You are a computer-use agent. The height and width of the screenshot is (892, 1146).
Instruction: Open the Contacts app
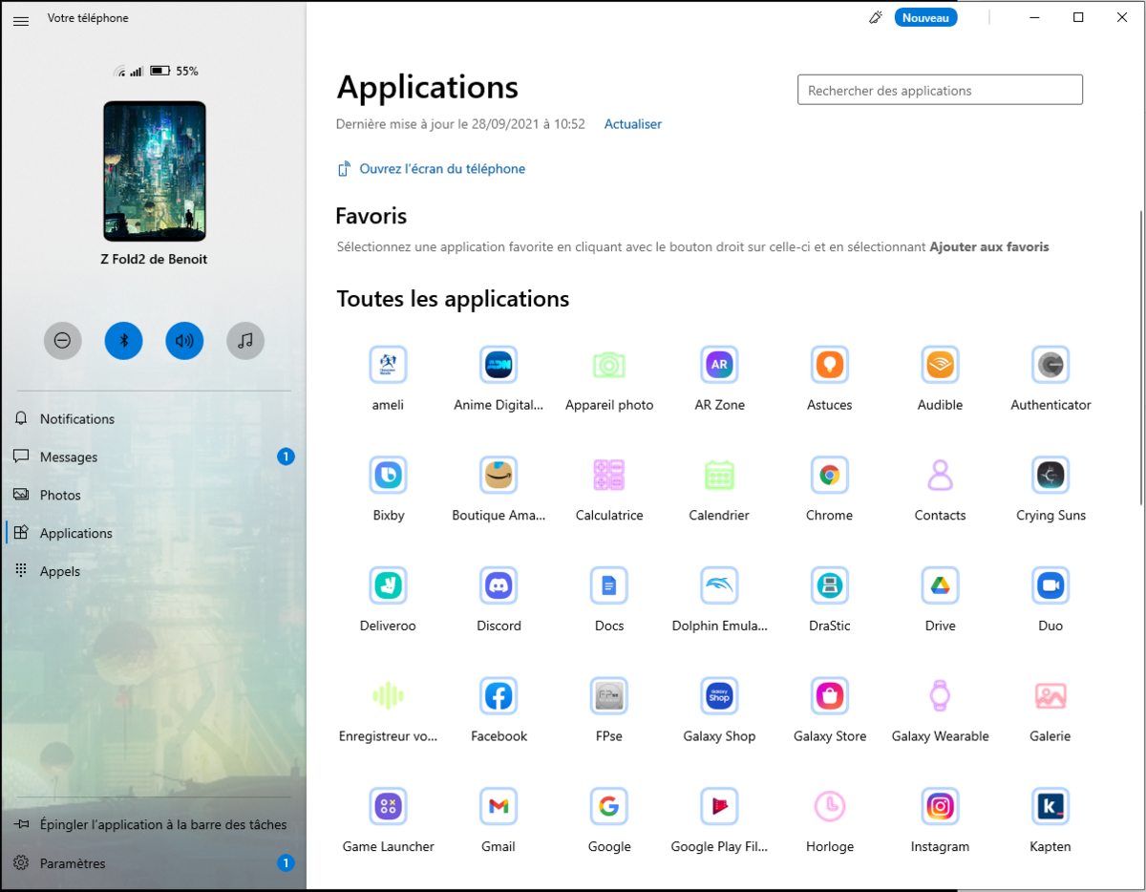point(941,475)
